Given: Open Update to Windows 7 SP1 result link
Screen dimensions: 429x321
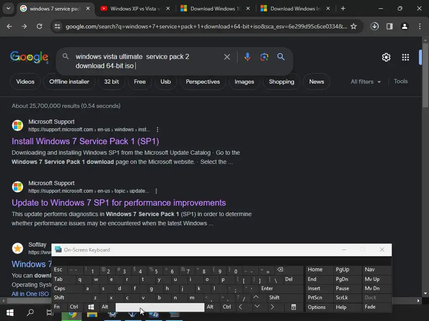Looking at the screenshot, I should click(119, 203).
